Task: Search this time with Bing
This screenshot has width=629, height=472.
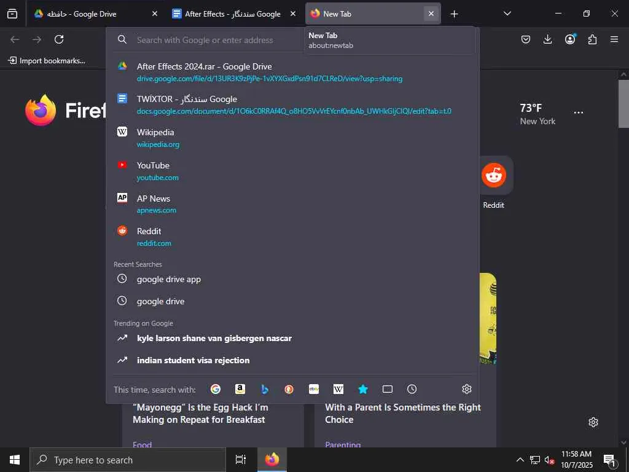Action: pyautogui.click(x=264, y=389)
